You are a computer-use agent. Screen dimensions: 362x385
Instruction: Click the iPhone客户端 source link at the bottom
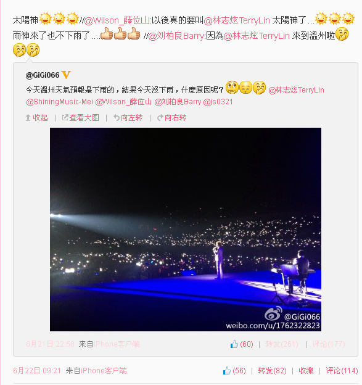click(104, 371)
